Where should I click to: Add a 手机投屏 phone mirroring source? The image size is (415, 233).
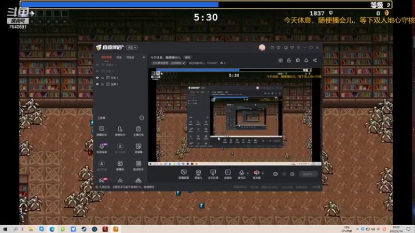coord(213,174)
